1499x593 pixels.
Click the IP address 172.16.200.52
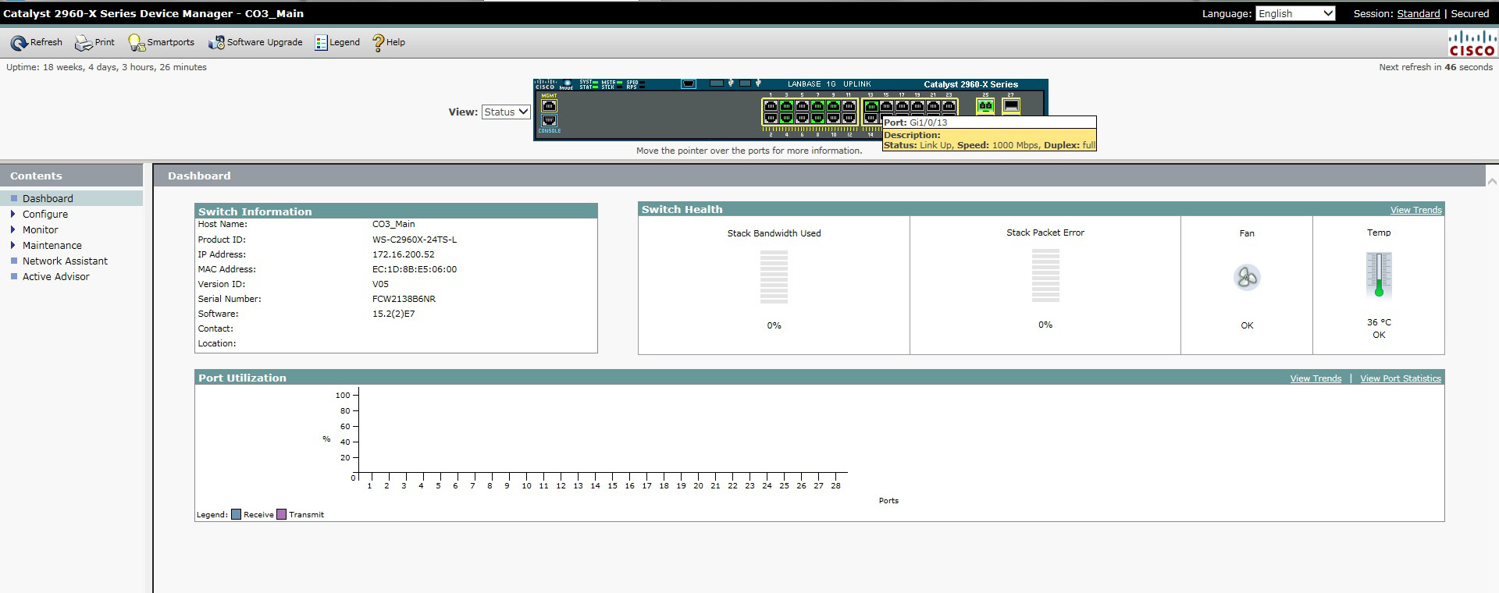(403, 254)
